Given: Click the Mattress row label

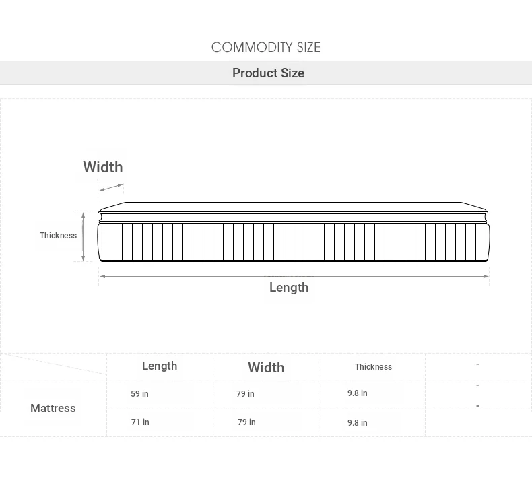Looking at the screenshot, I should 53,408.
